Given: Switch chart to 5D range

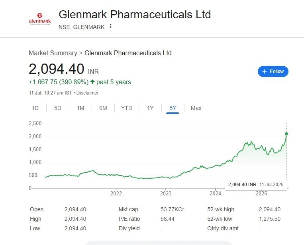Looking at the screenshot, I should [x=58, y=108].
